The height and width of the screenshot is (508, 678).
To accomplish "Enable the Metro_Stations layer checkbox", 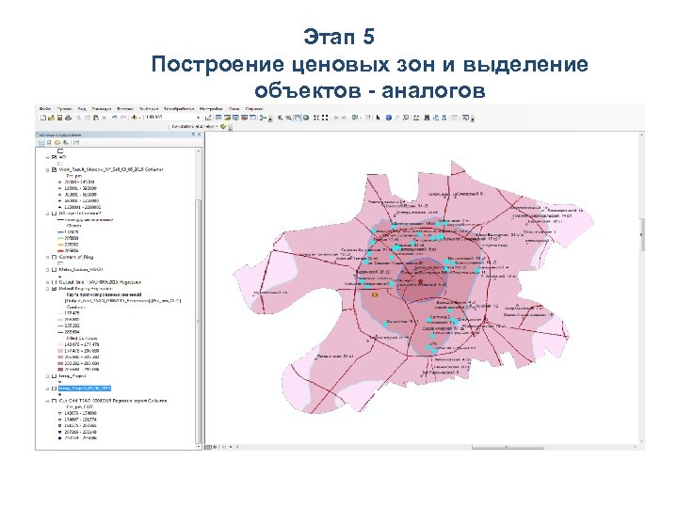I will coord(54,270).
